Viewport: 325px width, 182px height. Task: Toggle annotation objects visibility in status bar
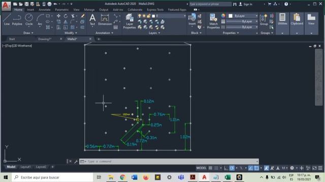click(266, 168)
